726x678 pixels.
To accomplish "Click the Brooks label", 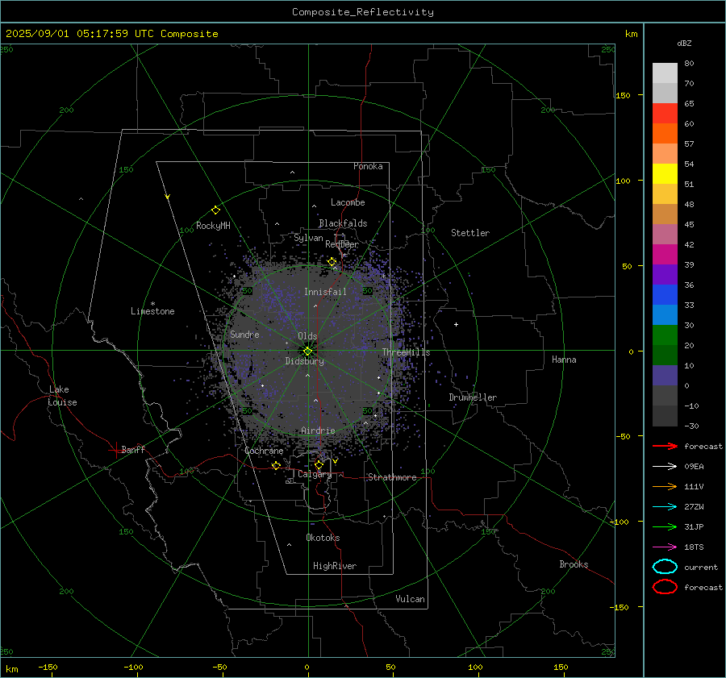I will (574, 564).
